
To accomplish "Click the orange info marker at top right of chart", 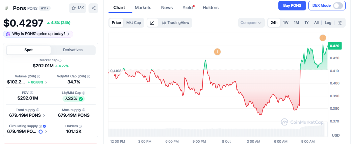I will pyautogui.click(x=323, y=38).
